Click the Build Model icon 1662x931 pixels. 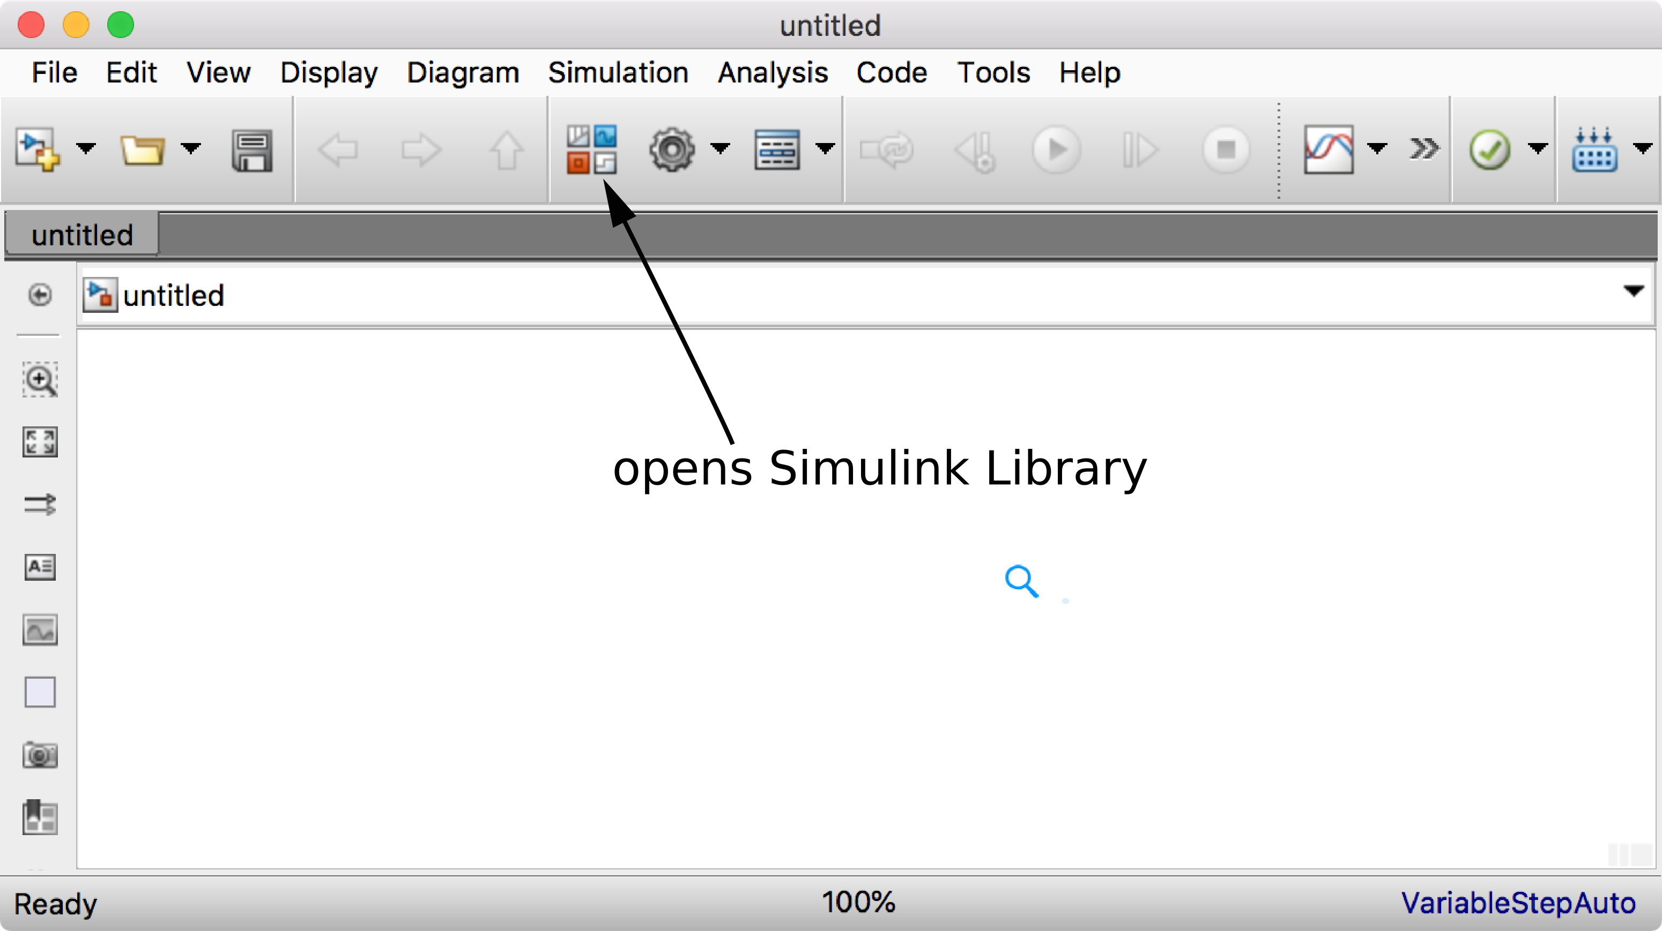pyautogui.click(x=1594, y=149)
